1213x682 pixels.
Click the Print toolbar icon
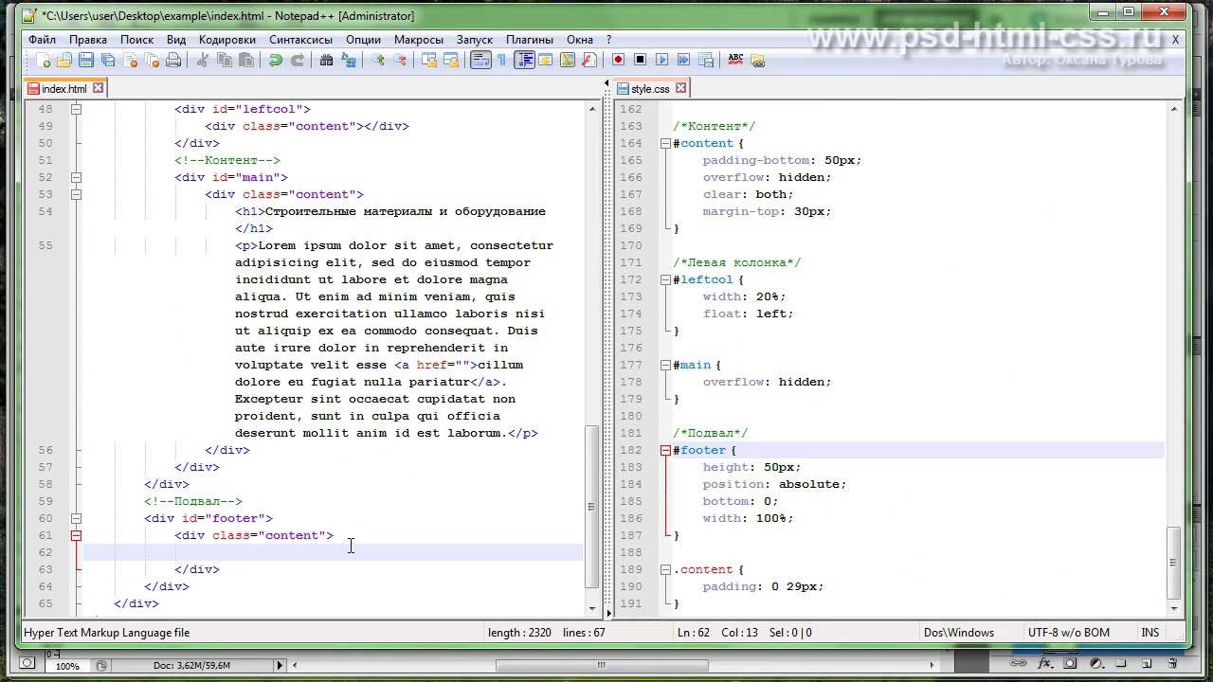coord(173,60)
